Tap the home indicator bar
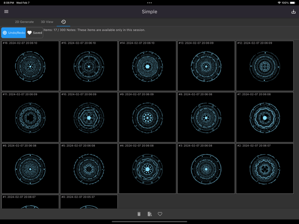 click(150, 222)
